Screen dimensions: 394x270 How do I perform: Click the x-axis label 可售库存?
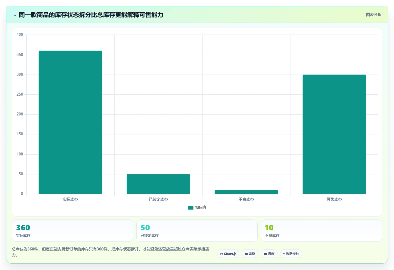pos(334,199)
